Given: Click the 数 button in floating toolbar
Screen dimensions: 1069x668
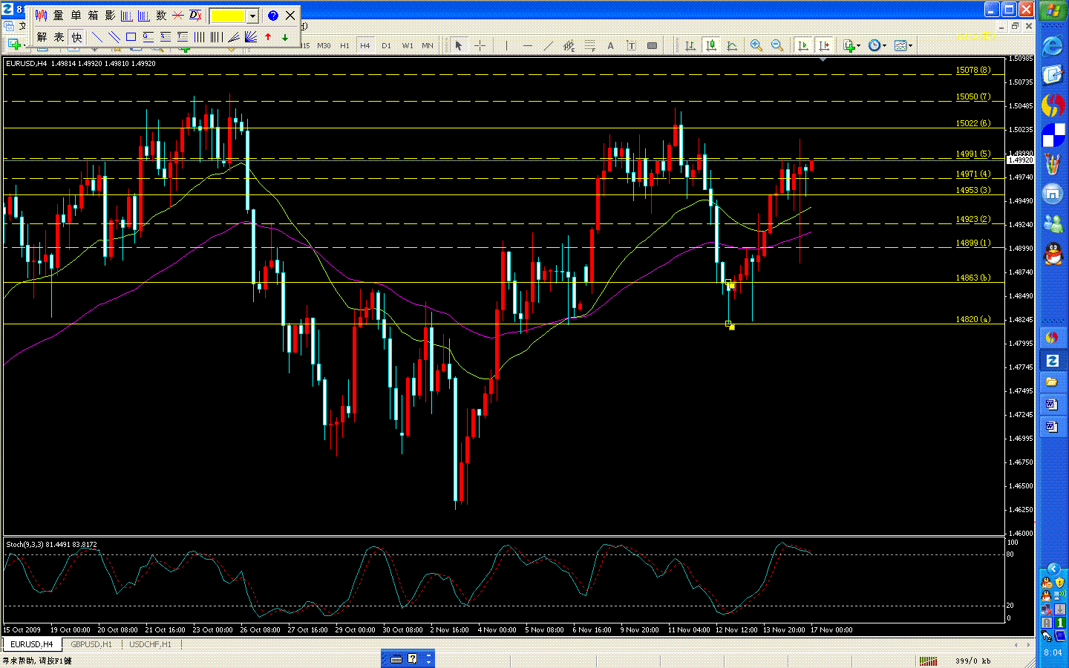Looking at the screenshot, I should [161, 16].
